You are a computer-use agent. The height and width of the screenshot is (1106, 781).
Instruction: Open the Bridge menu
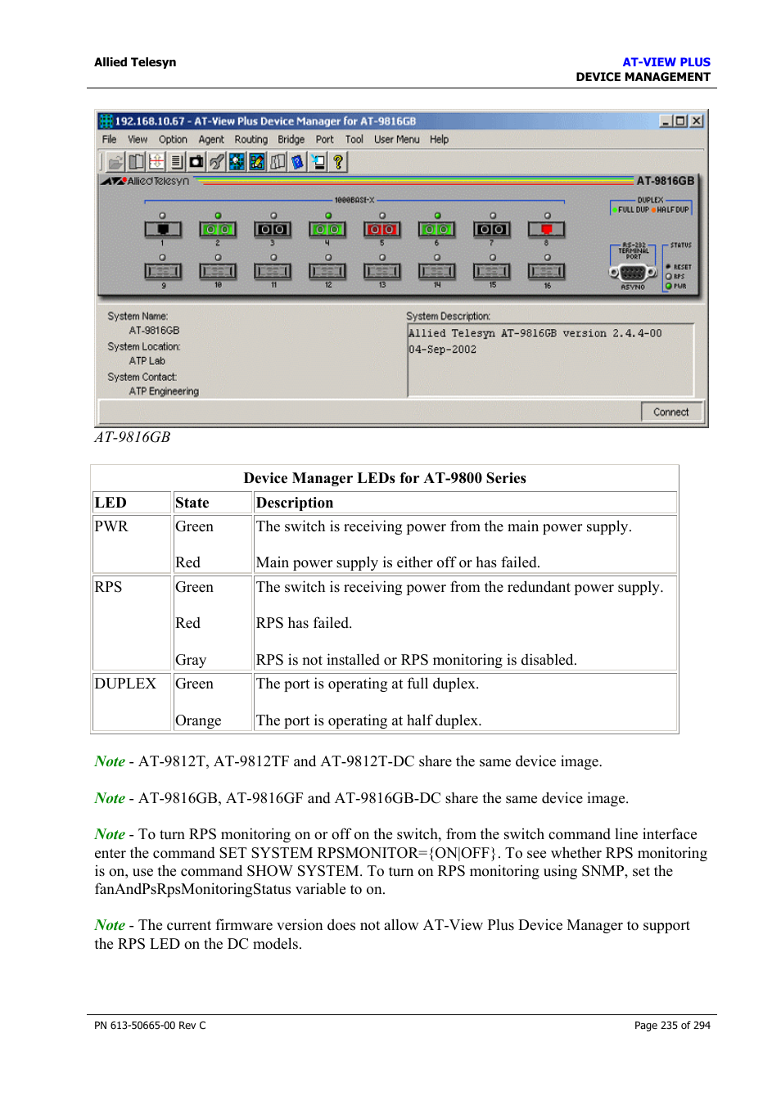(x=291, y=140)
